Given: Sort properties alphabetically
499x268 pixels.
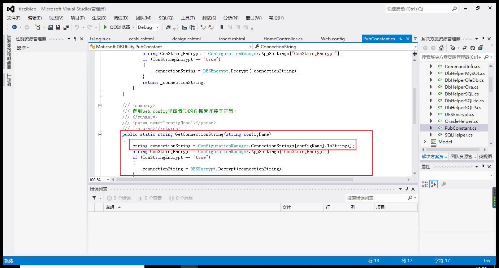Looking at the screenshot, I should pyautogui.click(x=433, y=184).
